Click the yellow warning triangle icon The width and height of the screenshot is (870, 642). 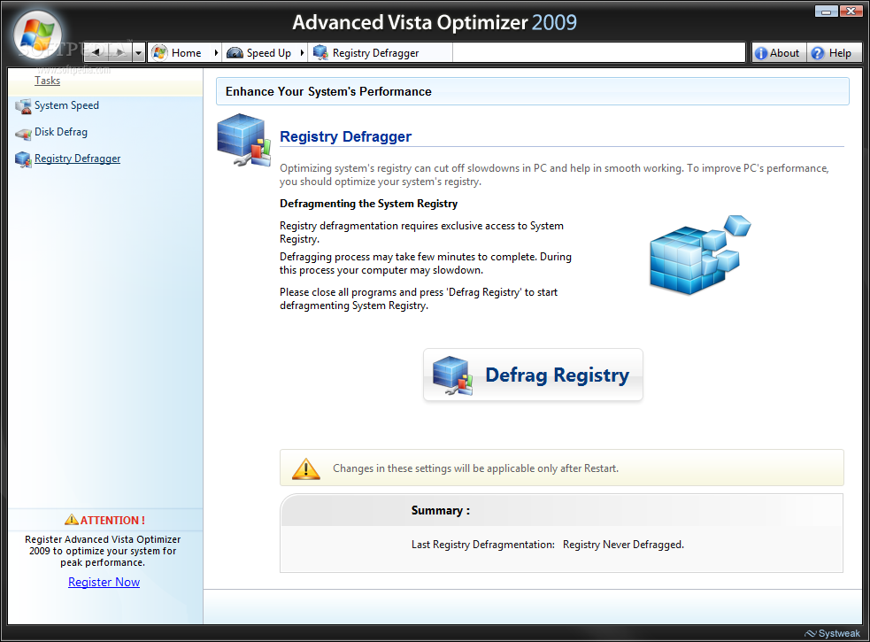point(306,468)
